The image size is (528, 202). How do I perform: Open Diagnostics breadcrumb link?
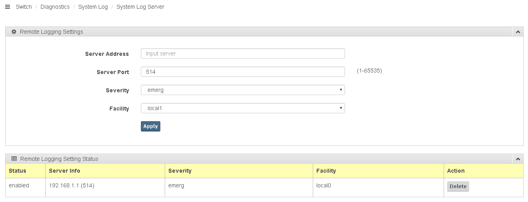(x=55, y=7)
